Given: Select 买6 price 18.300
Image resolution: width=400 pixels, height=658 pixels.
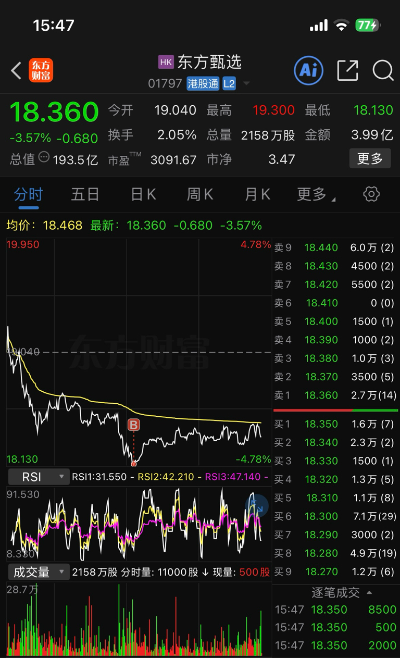Looking at the screenshot, I should click(321, 516).
